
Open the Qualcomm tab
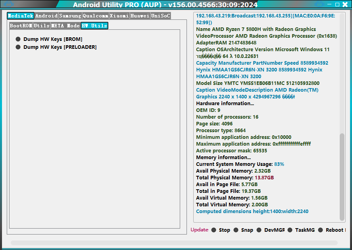[x=95, y=16]
